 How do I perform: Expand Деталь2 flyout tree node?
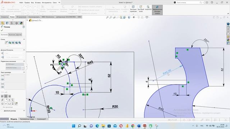click(x=27, y=20)
